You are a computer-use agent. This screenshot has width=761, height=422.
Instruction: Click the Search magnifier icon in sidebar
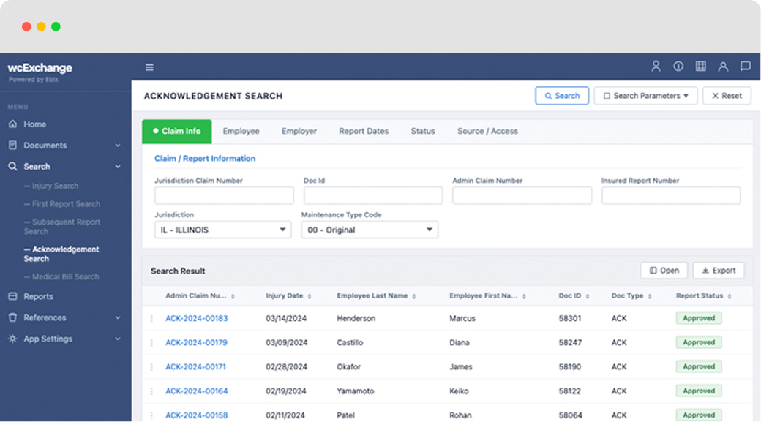(12, 166)
